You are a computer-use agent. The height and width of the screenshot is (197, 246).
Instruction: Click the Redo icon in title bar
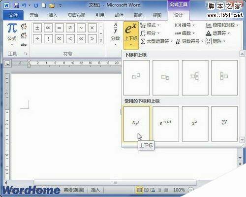click(36, 5)
